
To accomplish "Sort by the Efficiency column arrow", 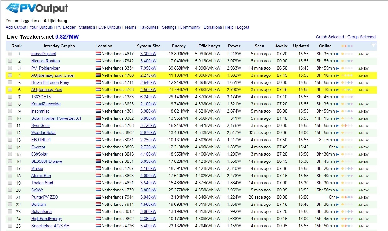I will pos(219,46).
